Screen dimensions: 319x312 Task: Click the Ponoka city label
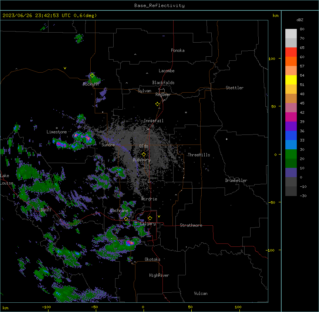[x=178, y=50]
